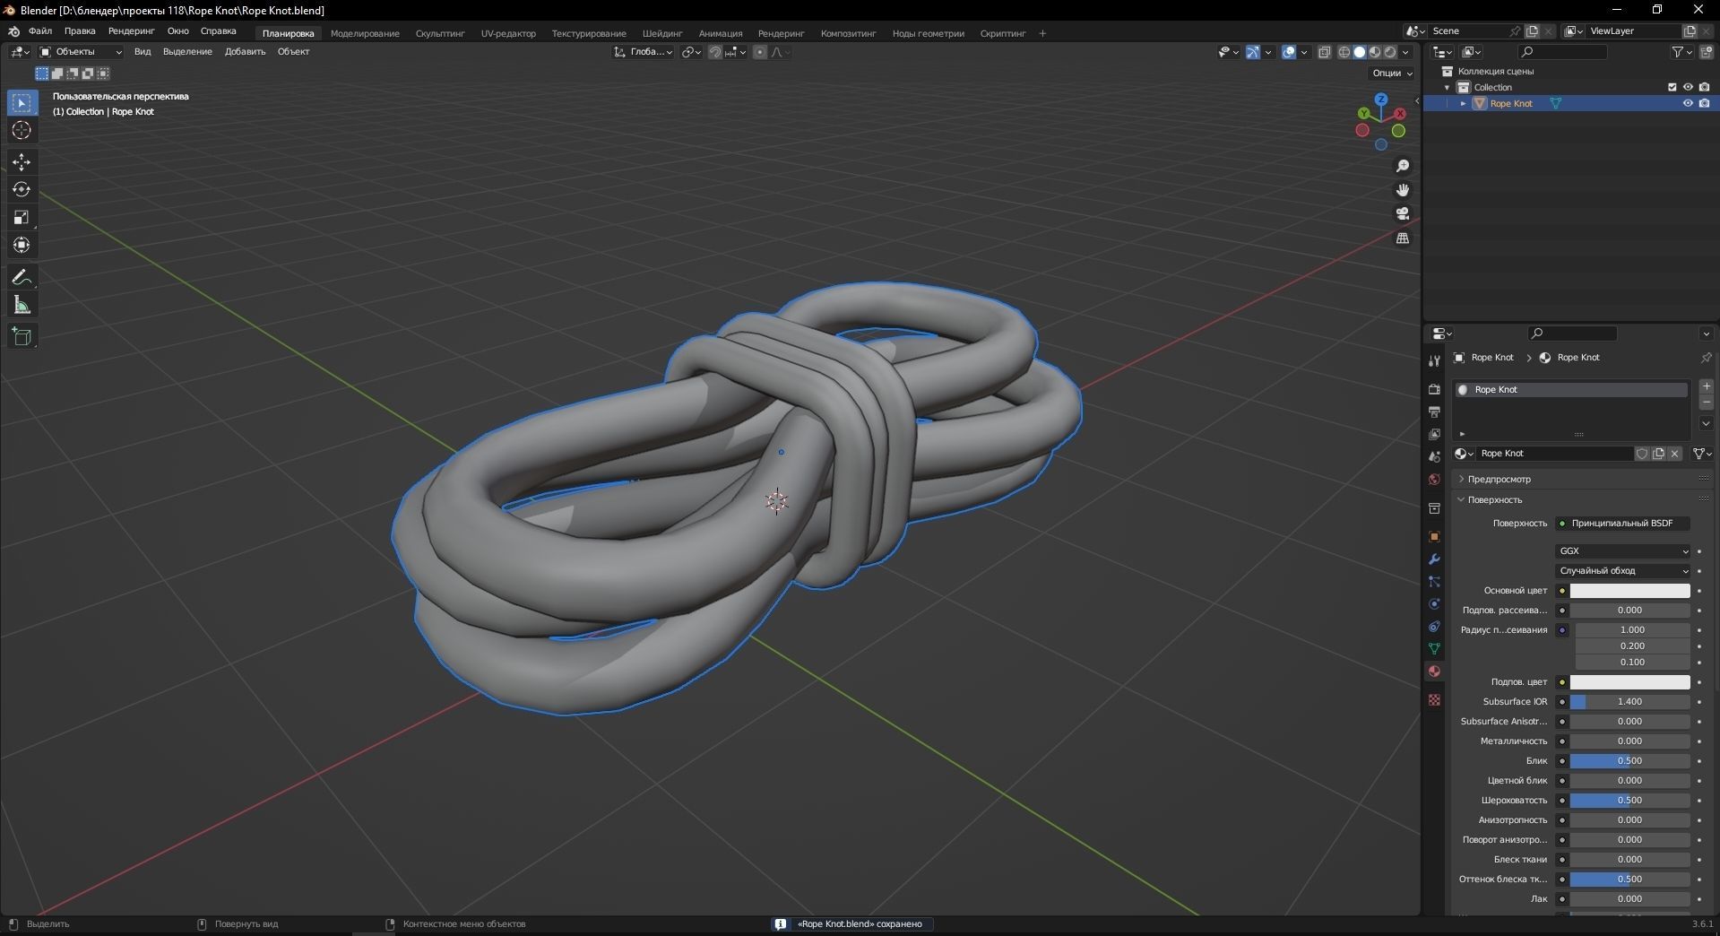
Task: Switch to Шейдинг workspace tab
Action: 662,33
